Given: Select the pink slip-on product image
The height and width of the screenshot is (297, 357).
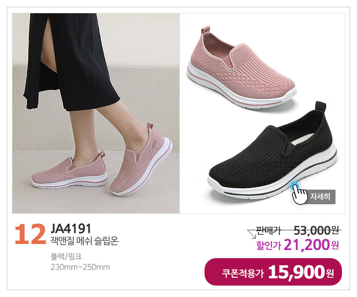Looking at the screenshot, I should point(242,67).
